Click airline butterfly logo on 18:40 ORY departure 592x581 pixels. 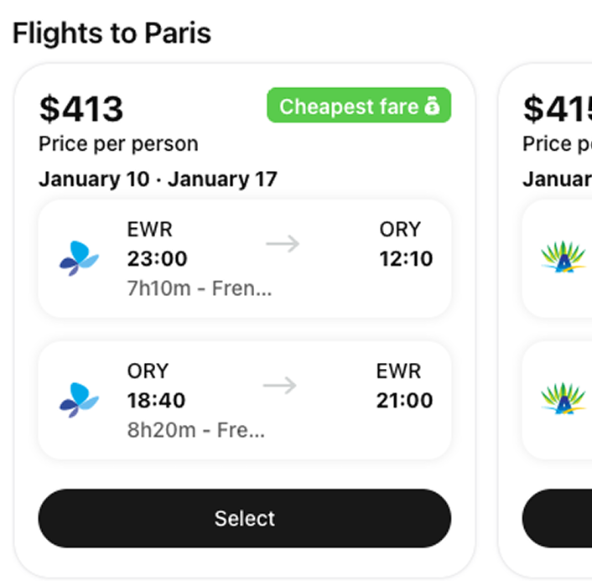tap(80, 400)
